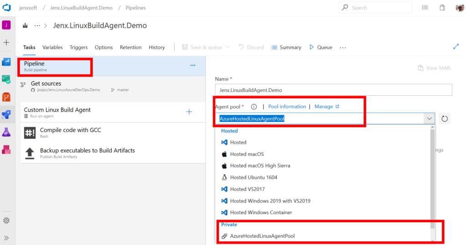
Task: Refresh agent pool list
Action: 444,119
